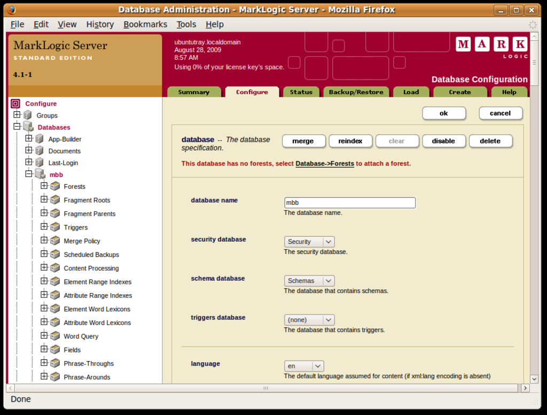Click the Attribute Range Indexes box icon

[55, 295]
